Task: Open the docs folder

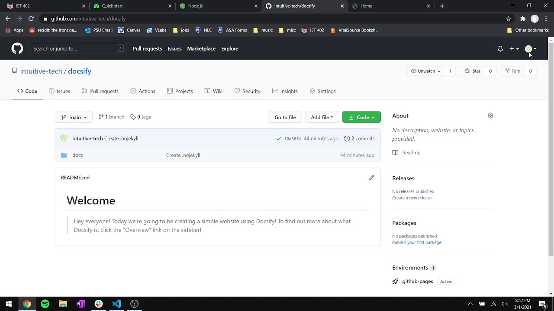Action: point(77,155)
